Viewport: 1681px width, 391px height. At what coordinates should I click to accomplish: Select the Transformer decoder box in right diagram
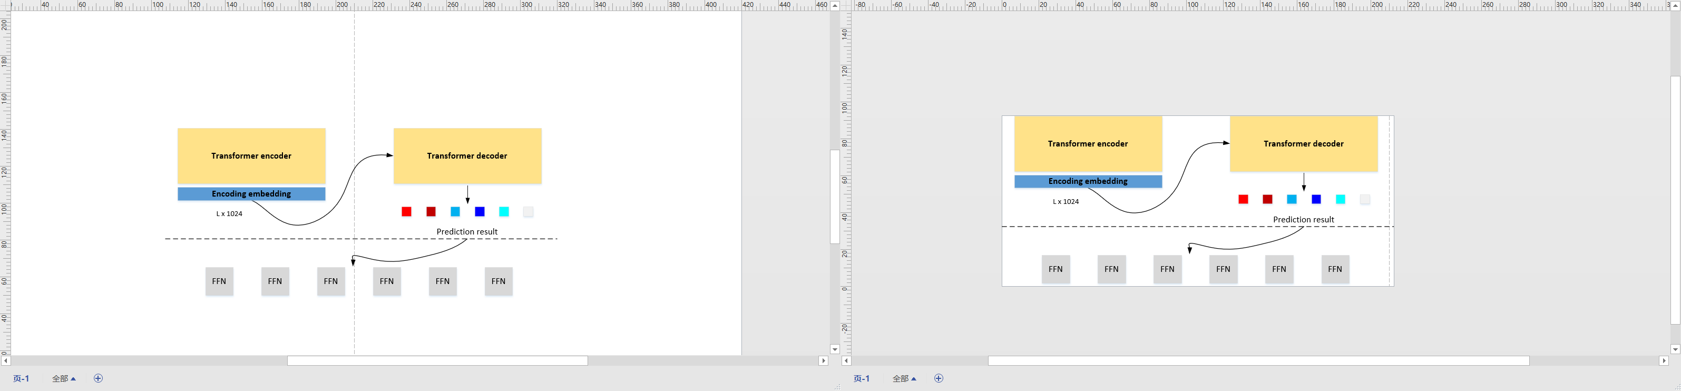coord(1303,144)
